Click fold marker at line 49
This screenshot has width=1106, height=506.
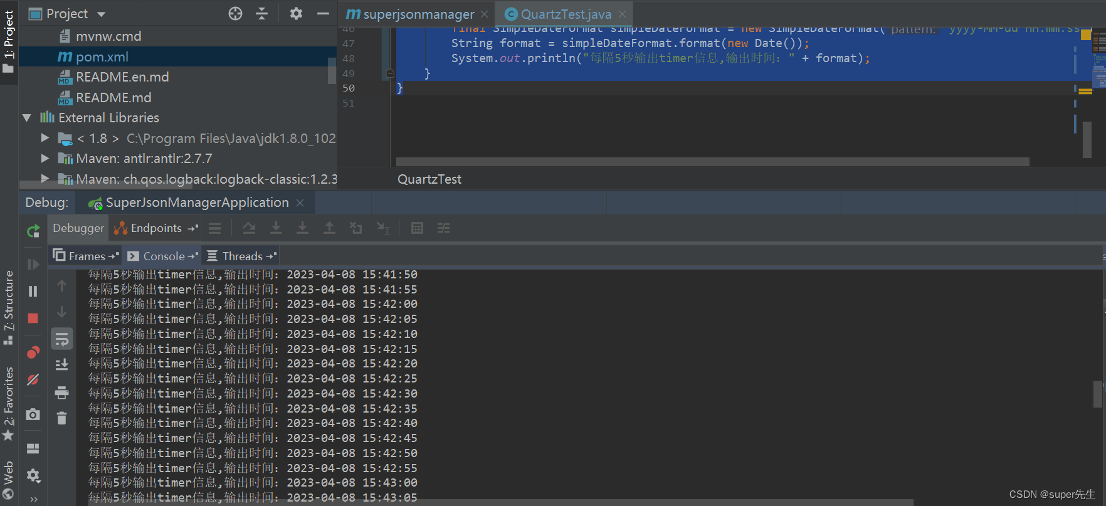pos(390,73)
